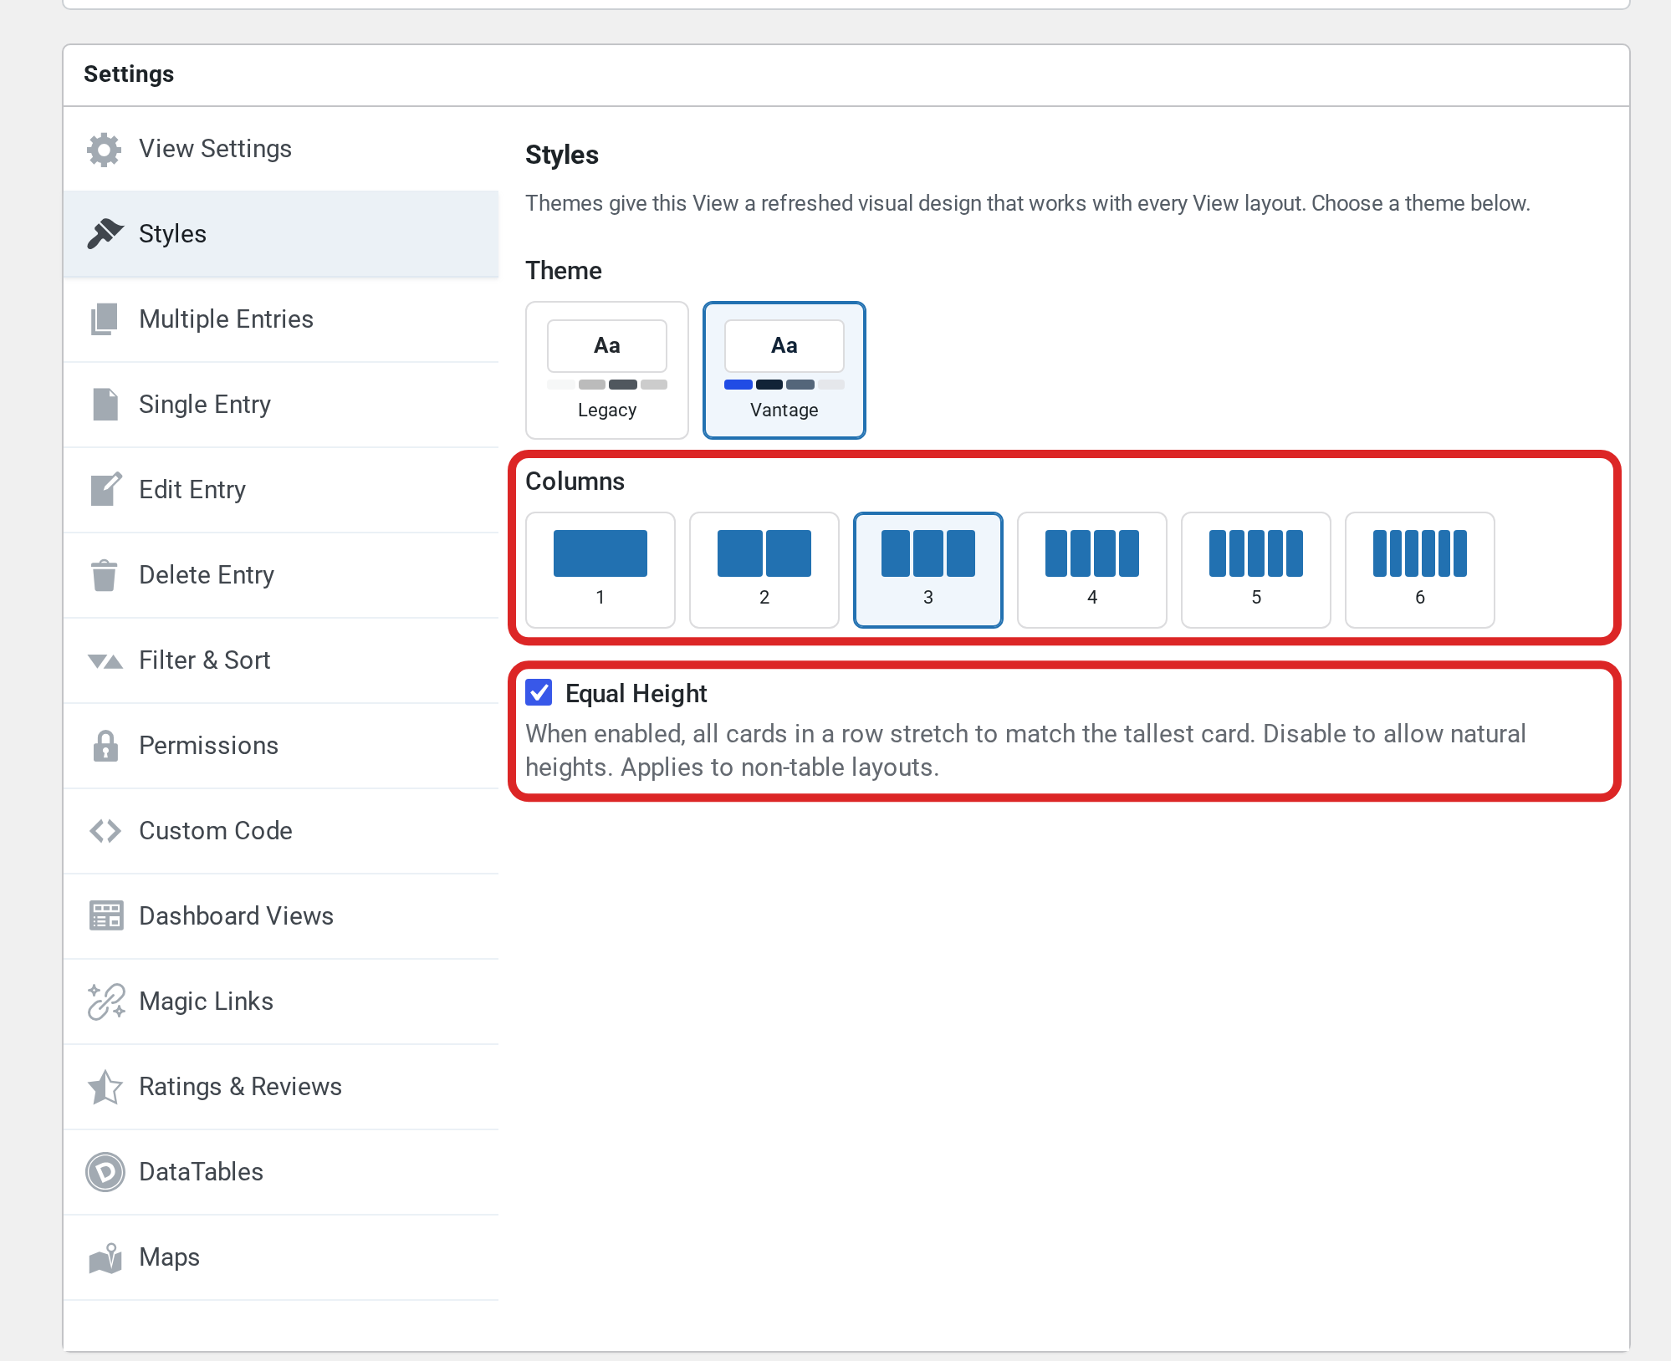Pick the 5 columns layout
This screenshot has width=1671, height=1361.
(x=1256, y=570)
